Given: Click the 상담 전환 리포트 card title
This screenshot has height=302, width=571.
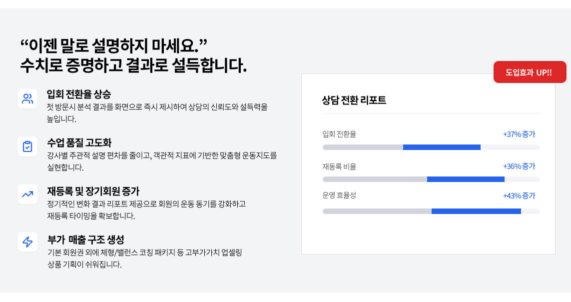Looking at the screenshot, I should tap(354, 100).
